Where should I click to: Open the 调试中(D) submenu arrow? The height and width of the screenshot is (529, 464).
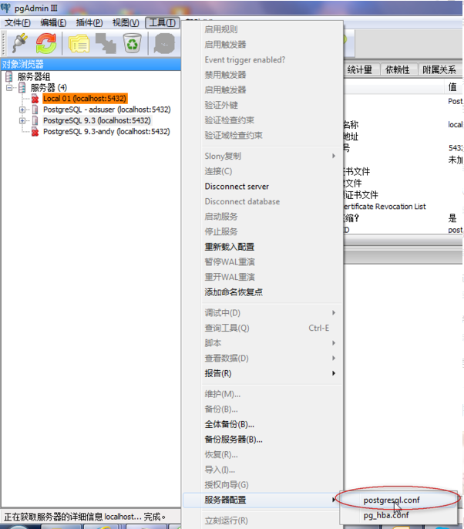point(334,313)
